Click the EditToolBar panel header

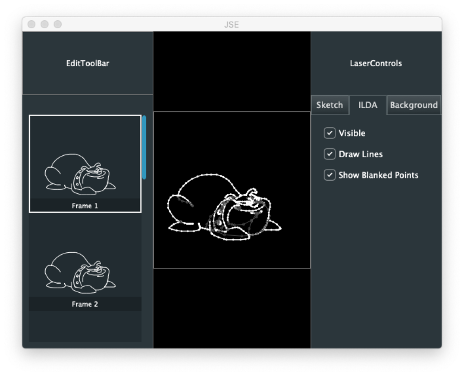click(x=87, y=63)
